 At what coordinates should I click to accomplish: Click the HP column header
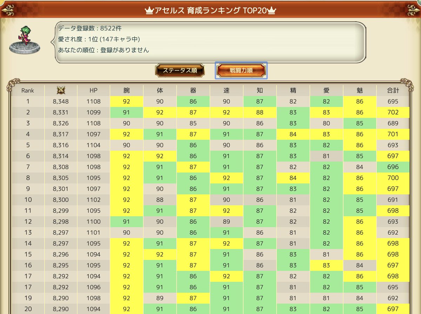(93, 90)
